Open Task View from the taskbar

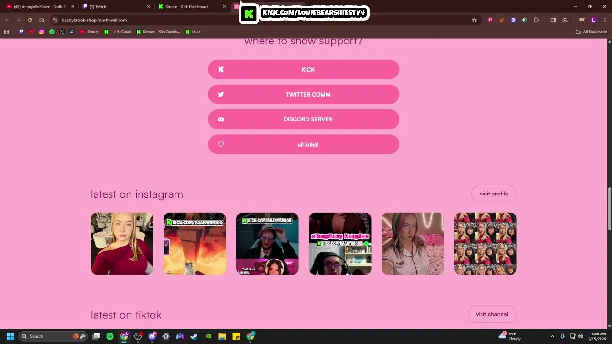pos(96,336)
